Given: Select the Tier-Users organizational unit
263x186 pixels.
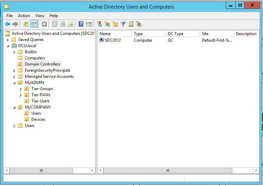Looking at the screenshot, I should coord(40,101).
